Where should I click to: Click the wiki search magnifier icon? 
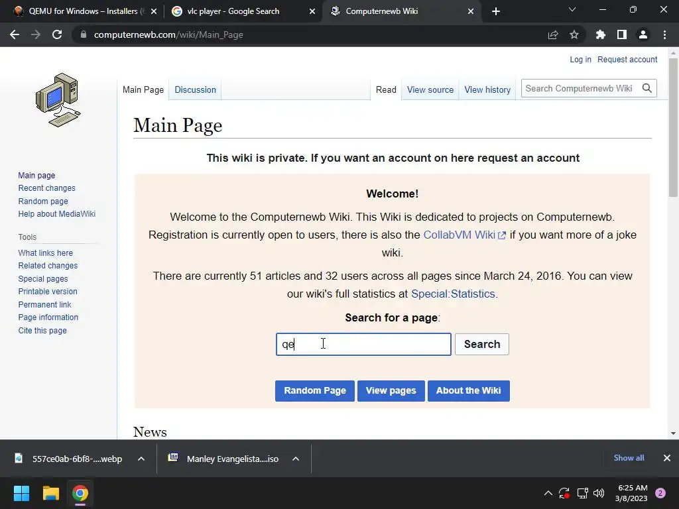647,88
